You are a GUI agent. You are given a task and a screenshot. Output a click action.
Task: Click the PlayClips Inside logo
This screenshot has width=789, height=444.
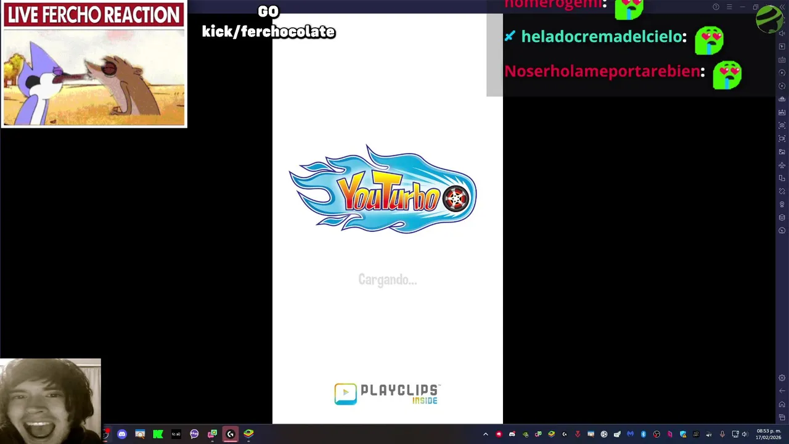[x=387, y=394]
